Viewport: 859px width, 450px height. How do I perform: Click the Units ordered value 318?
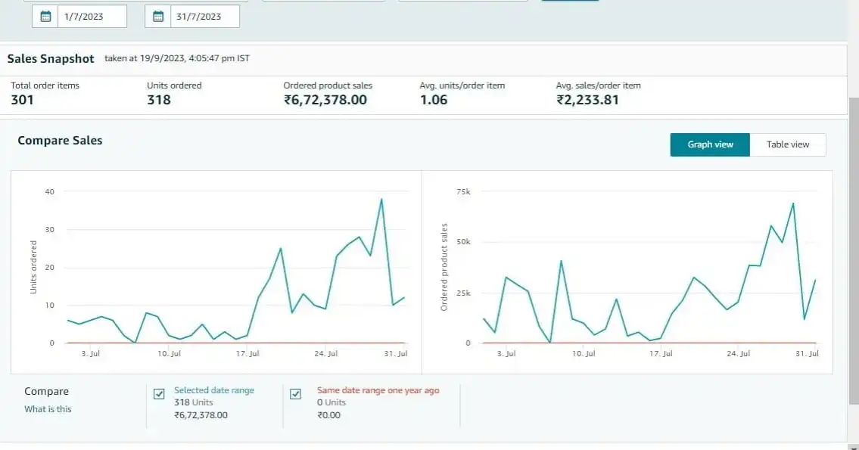(158, 100)
